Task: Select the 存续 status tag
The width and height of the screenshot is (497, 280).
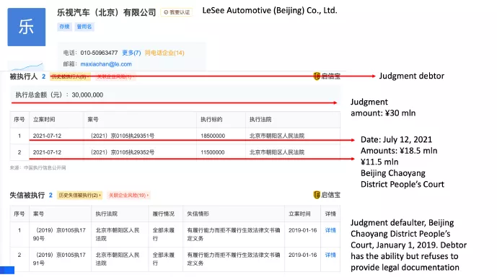Action: pos(64,27)
